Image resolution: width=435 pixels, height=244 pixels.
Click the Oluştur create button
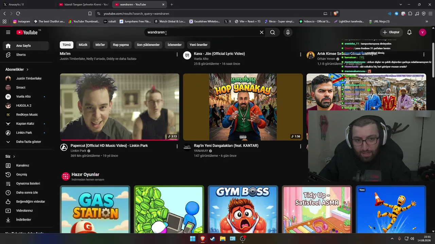click(391, 32)
